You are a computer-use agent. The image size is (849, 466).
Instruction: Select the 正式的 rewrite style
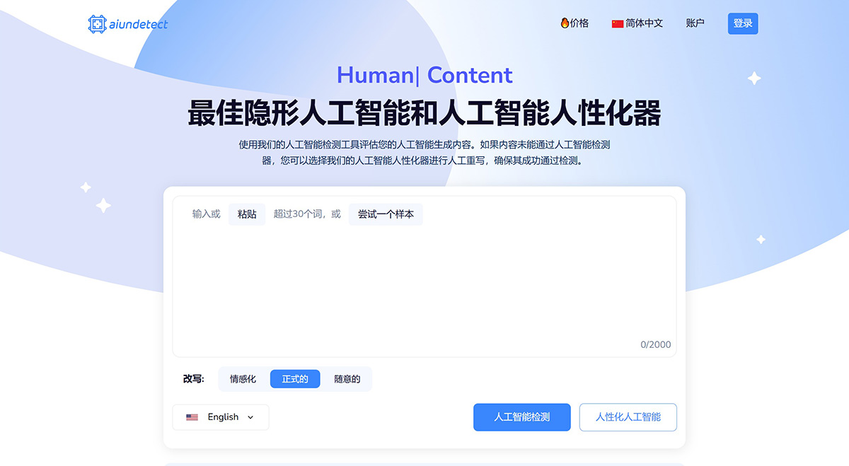pyautogui.click(x=295, y=379)
